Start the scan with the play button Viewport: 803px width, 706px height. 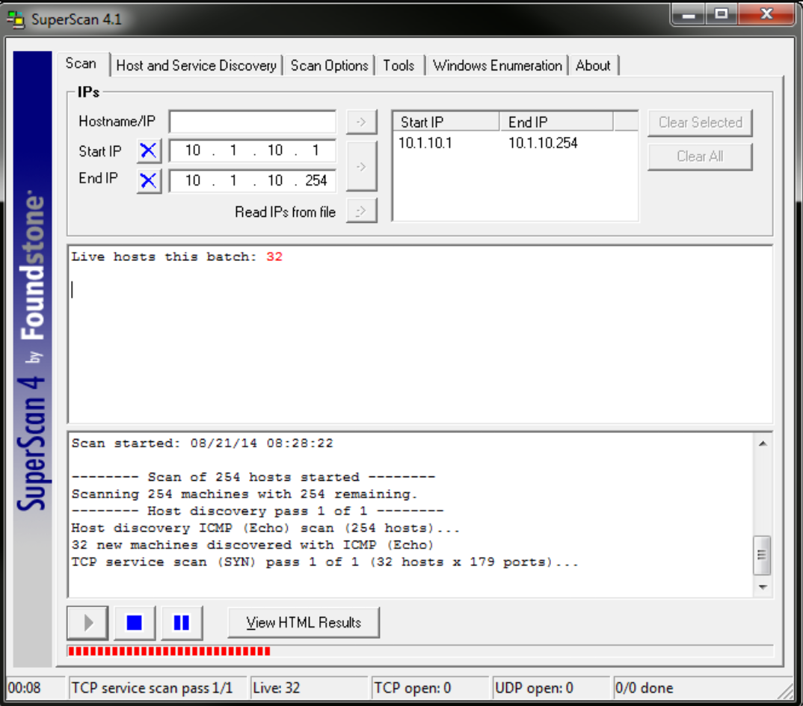[87, 623]
